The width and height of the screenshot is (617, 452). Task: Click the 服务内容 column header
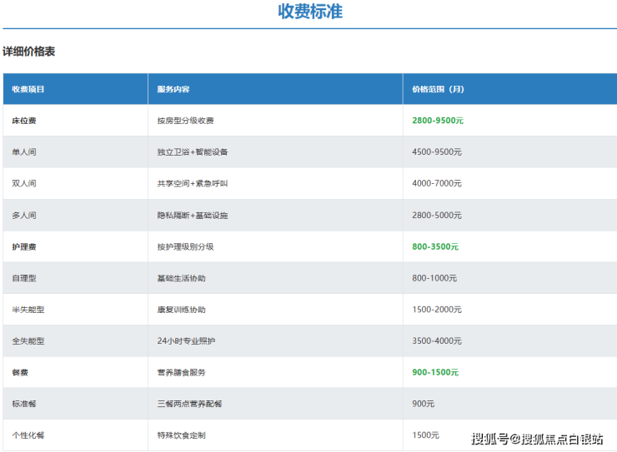[173, 89]
